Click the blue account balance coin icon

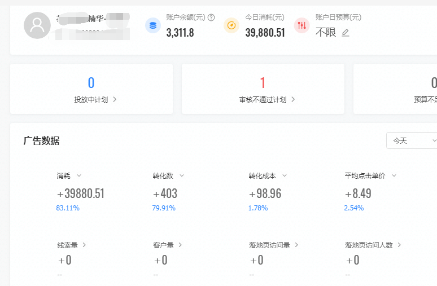click(x=153, y=25)
